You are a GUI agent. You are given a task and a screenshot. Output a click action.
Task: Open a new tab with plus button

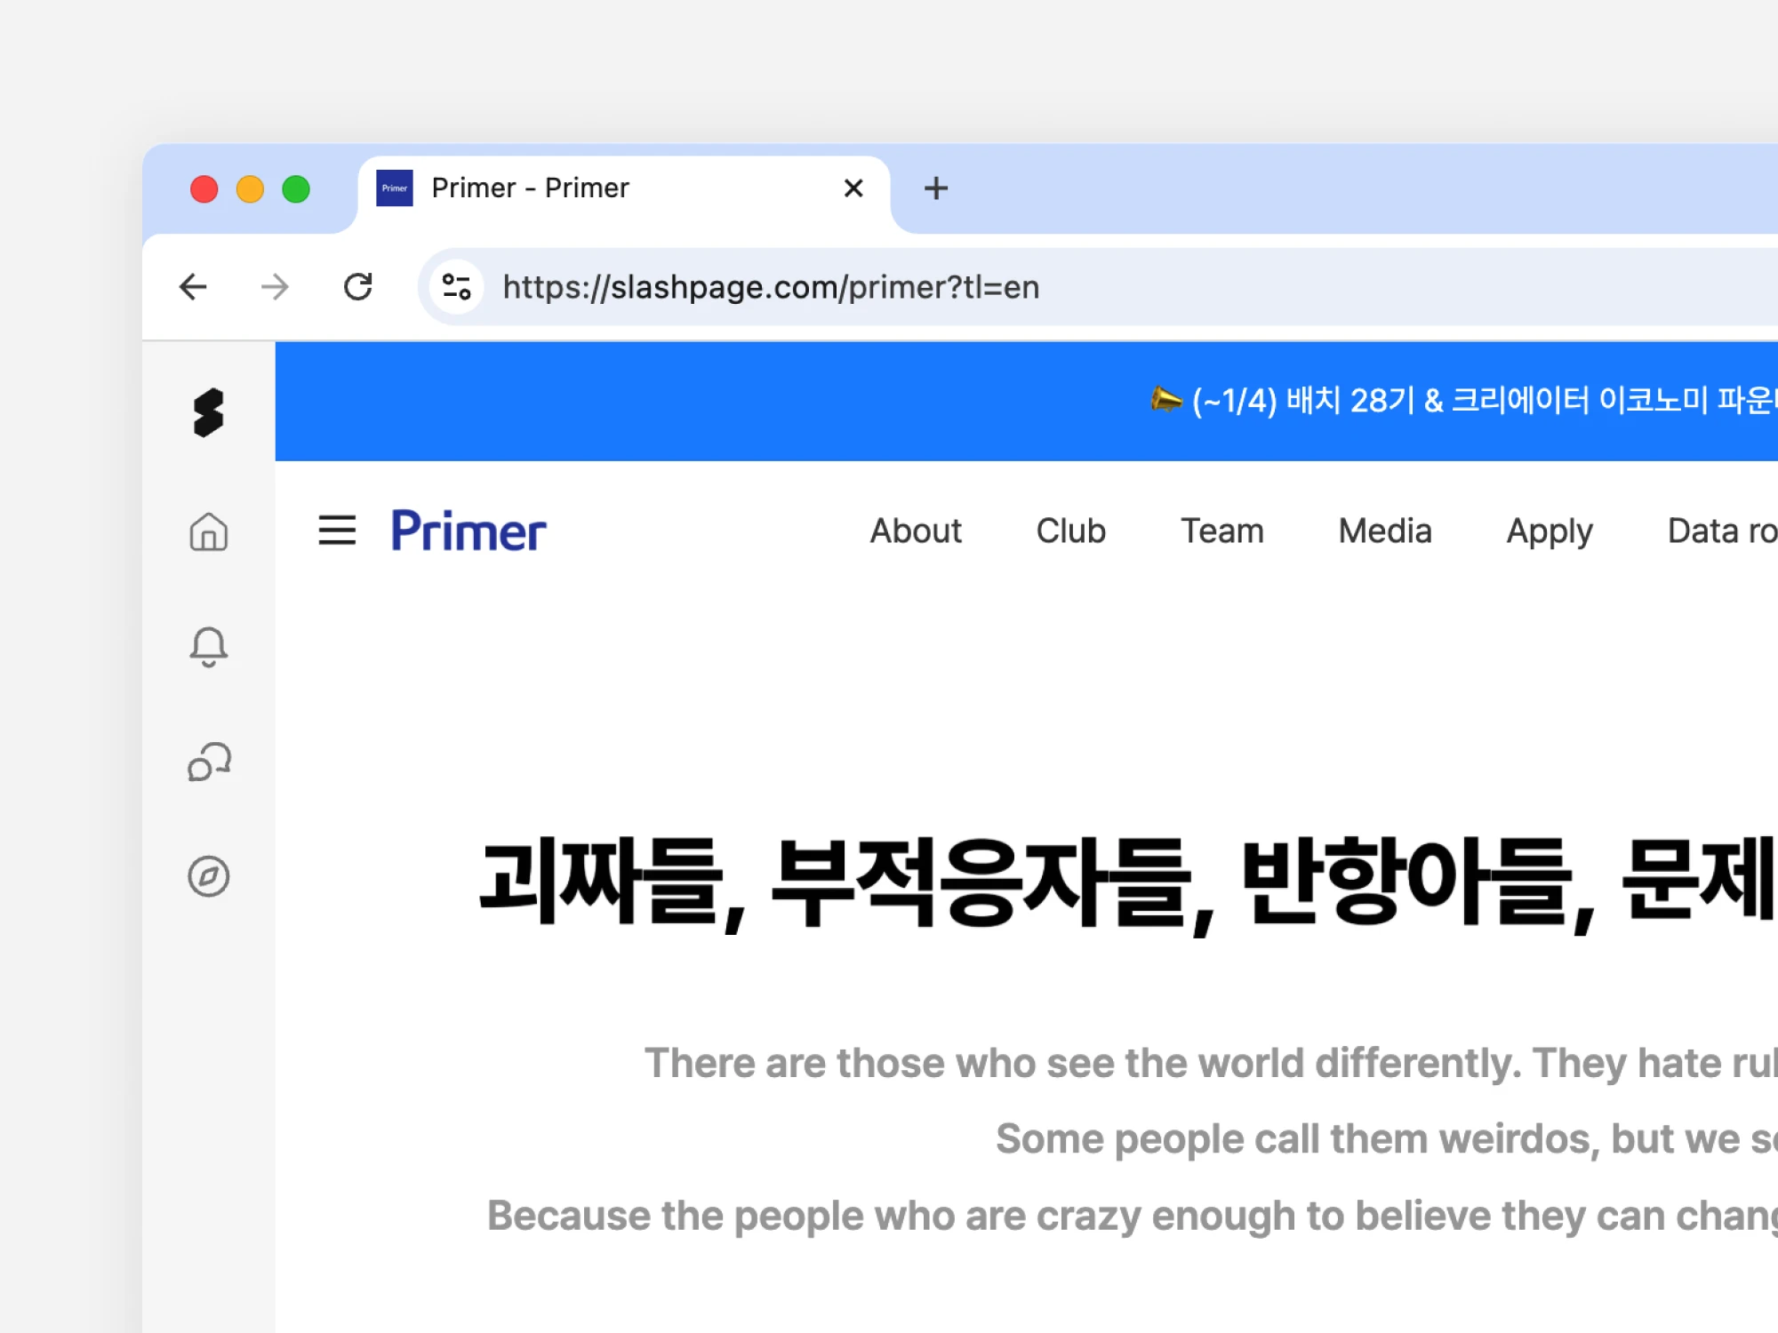pyautogui.click(x=935, y=188)
